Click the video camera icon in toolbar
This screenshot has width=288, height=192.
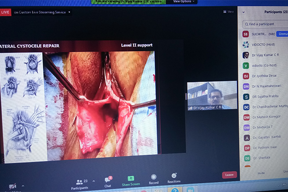pyautogui.click(x=12, y=186)
